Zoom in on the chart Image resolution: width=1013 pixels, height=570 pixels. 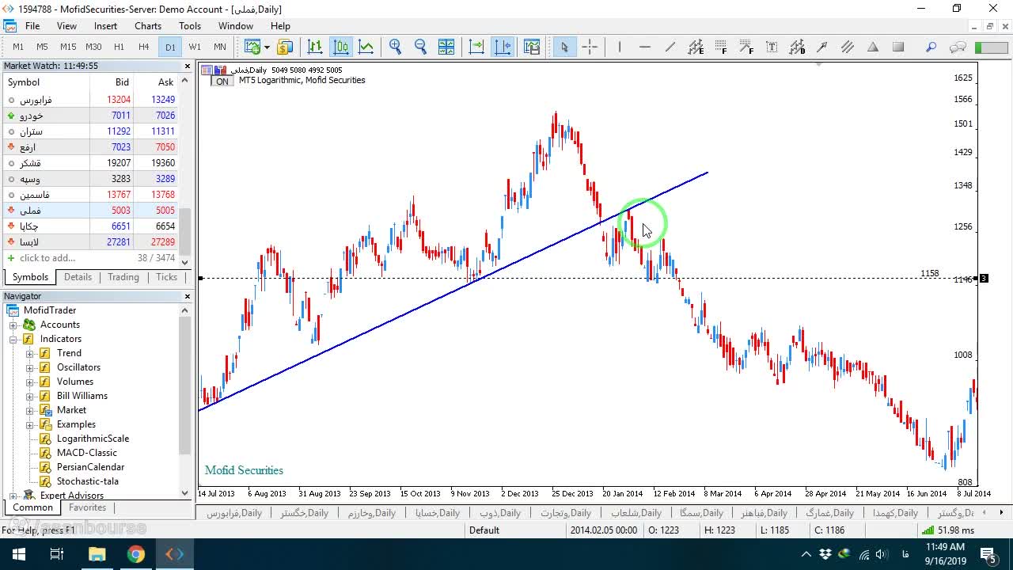pos(395,47)
